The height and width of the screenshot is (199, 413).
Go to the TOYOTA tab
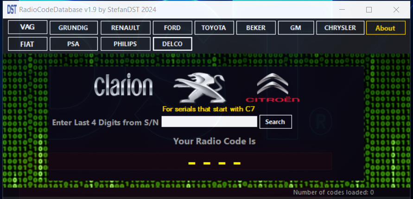[214, 28]
